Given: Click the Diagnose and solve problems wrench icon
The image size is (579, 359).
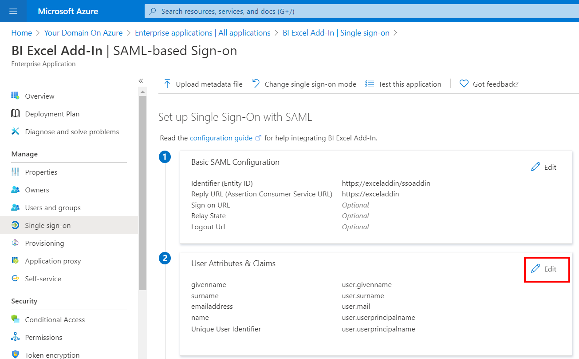Looking at the screenshot, I should tap(16, 132).
